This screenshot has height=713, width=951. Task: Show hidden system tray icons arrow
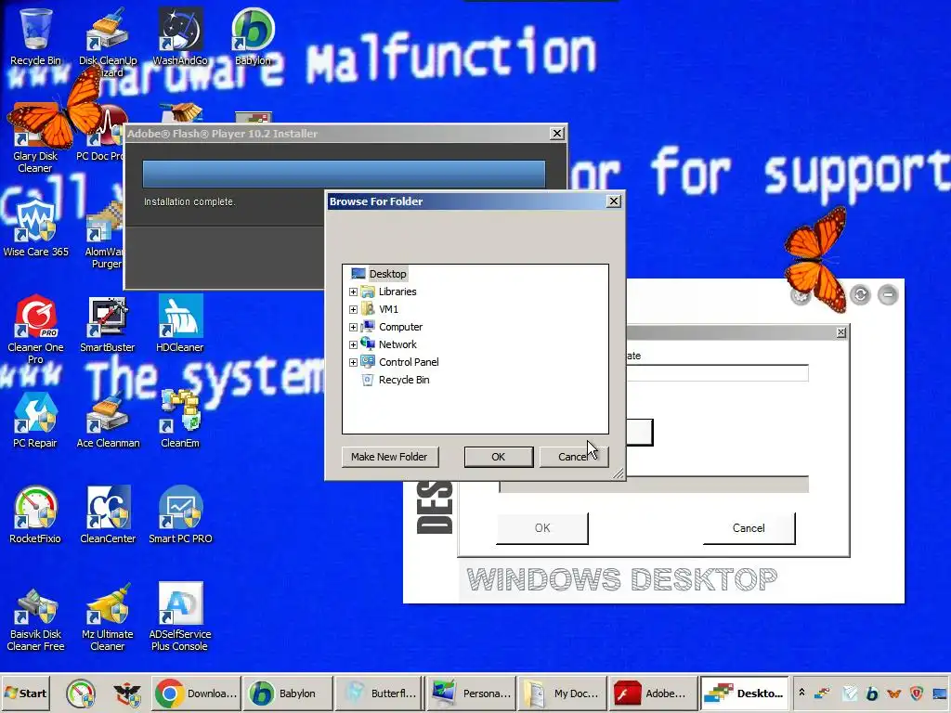801,693
